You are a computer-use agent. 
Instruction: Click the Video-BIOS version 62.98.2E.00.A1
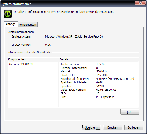click(106, 90)
